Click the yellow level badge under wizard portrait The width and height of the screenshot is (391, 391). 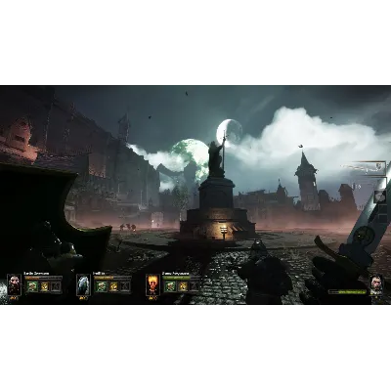click(152, 298)
